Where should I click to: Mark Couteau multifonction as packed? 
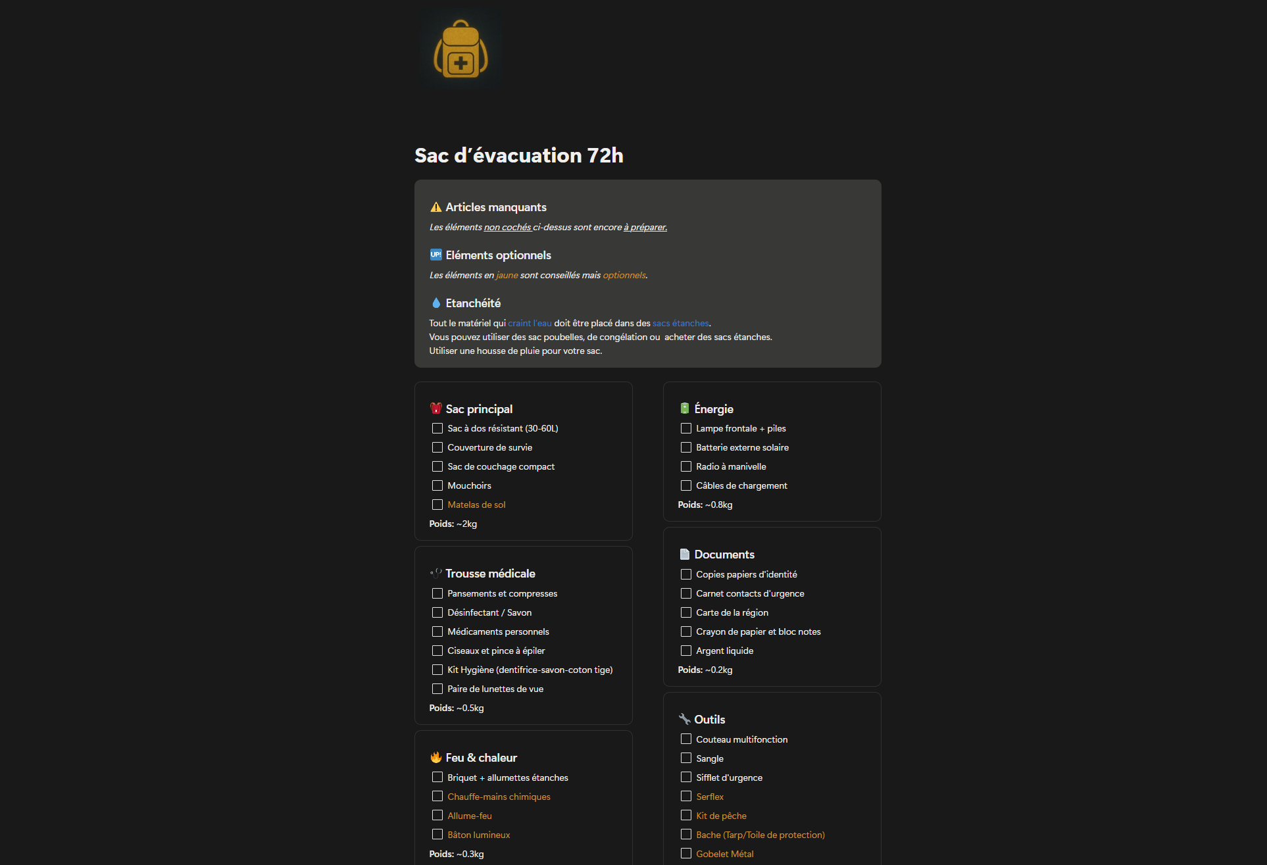(x=686, y=739)
